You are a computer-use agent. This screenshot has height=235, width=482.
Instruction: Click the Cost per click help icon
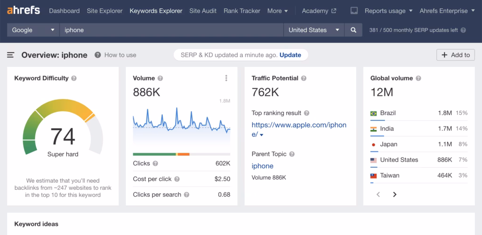coord(177,179)
